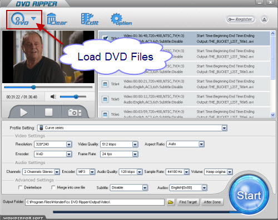Play the video preview

[x=23, y=112]
